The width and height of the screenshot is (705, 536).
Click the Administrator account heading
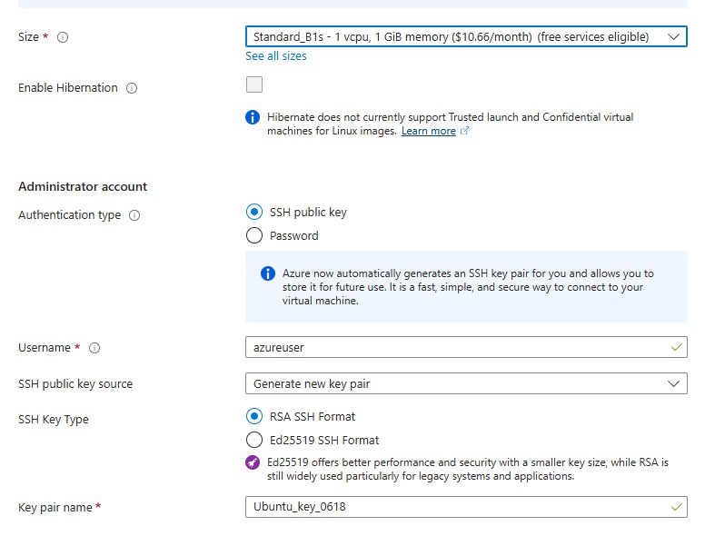[x=83, y=186]
